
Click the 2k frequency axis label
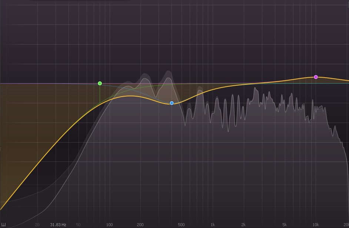243,225
